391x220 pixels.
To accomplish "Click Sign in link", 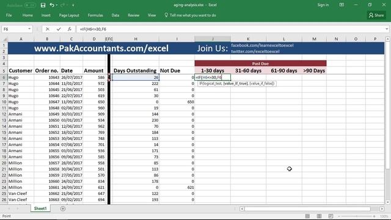I will pos(323,5).
